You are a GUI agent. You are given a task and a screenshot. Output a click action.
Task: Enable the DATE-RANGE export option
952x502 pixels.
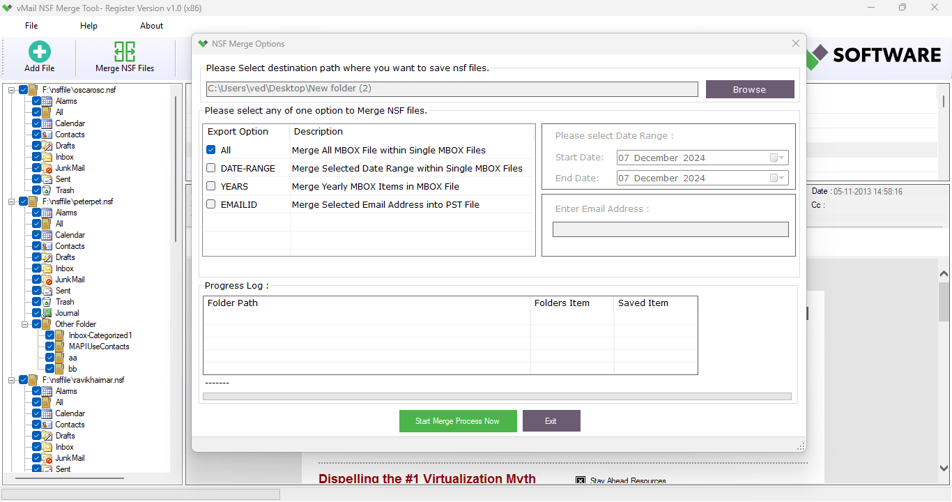(210, 168)
